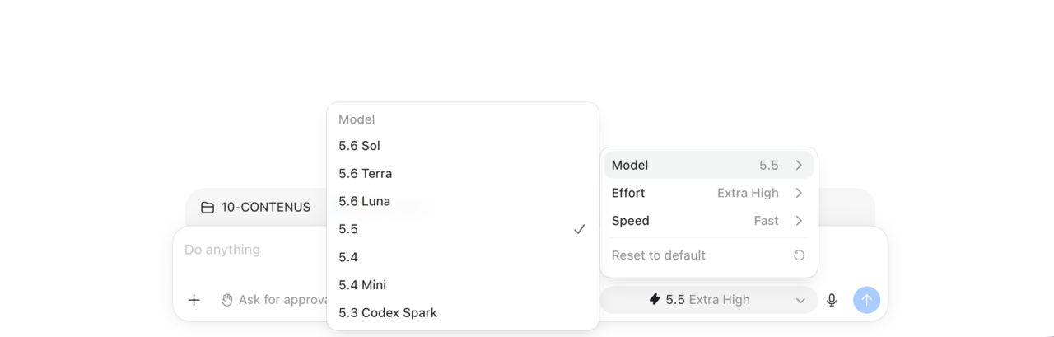Click the checkmark next to 5.5
The width and height of the screenshot is (1054, 337).
580,229
